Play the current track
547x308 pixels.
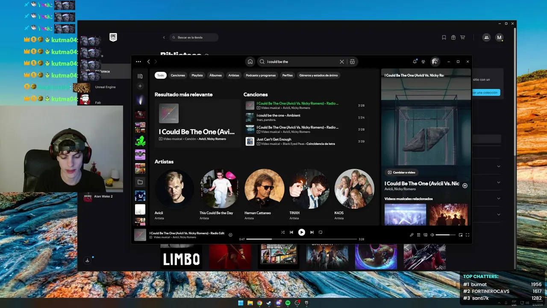(302, 232)
